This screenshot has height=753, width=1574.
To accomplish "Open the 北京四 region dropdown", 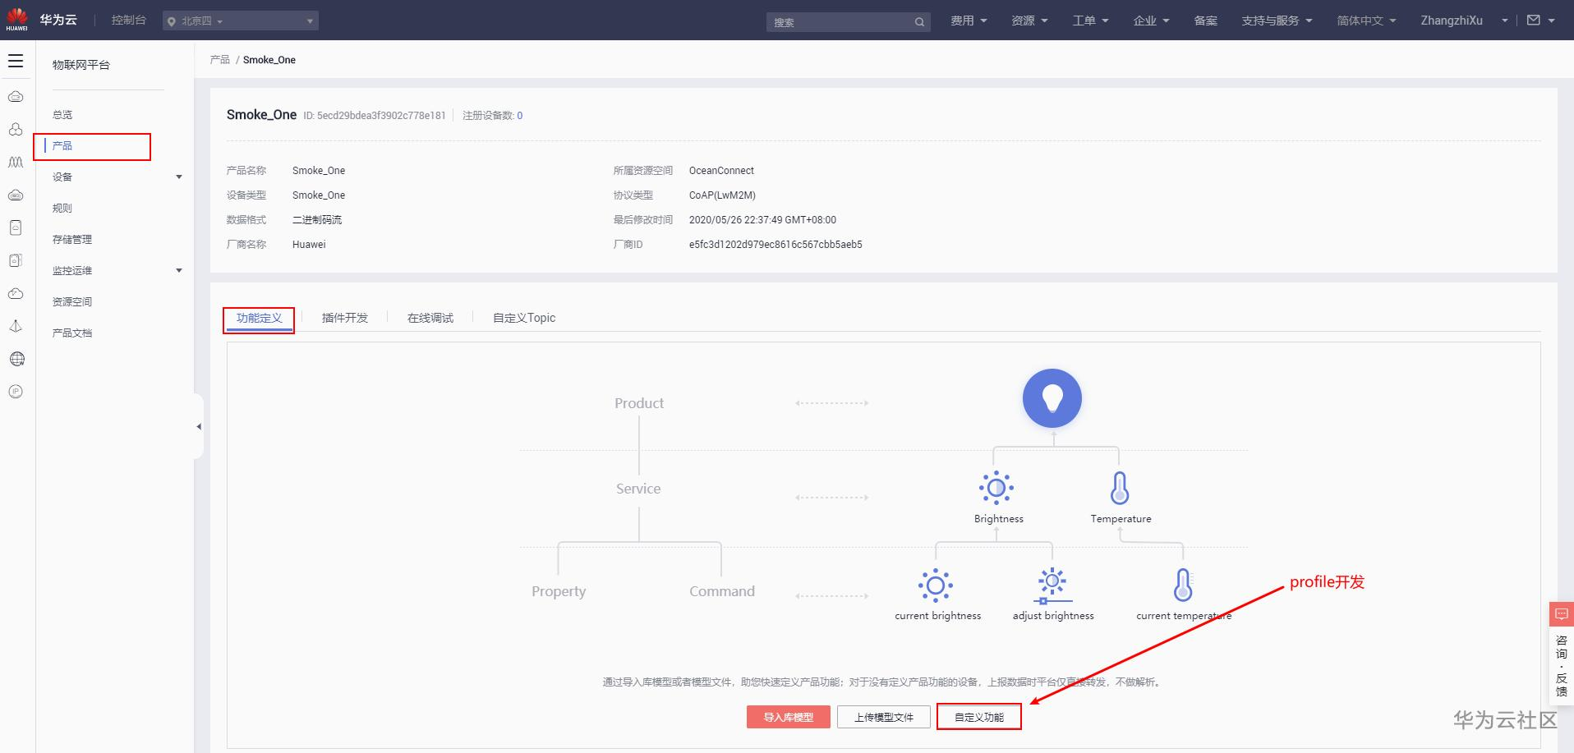I will 241,21.
